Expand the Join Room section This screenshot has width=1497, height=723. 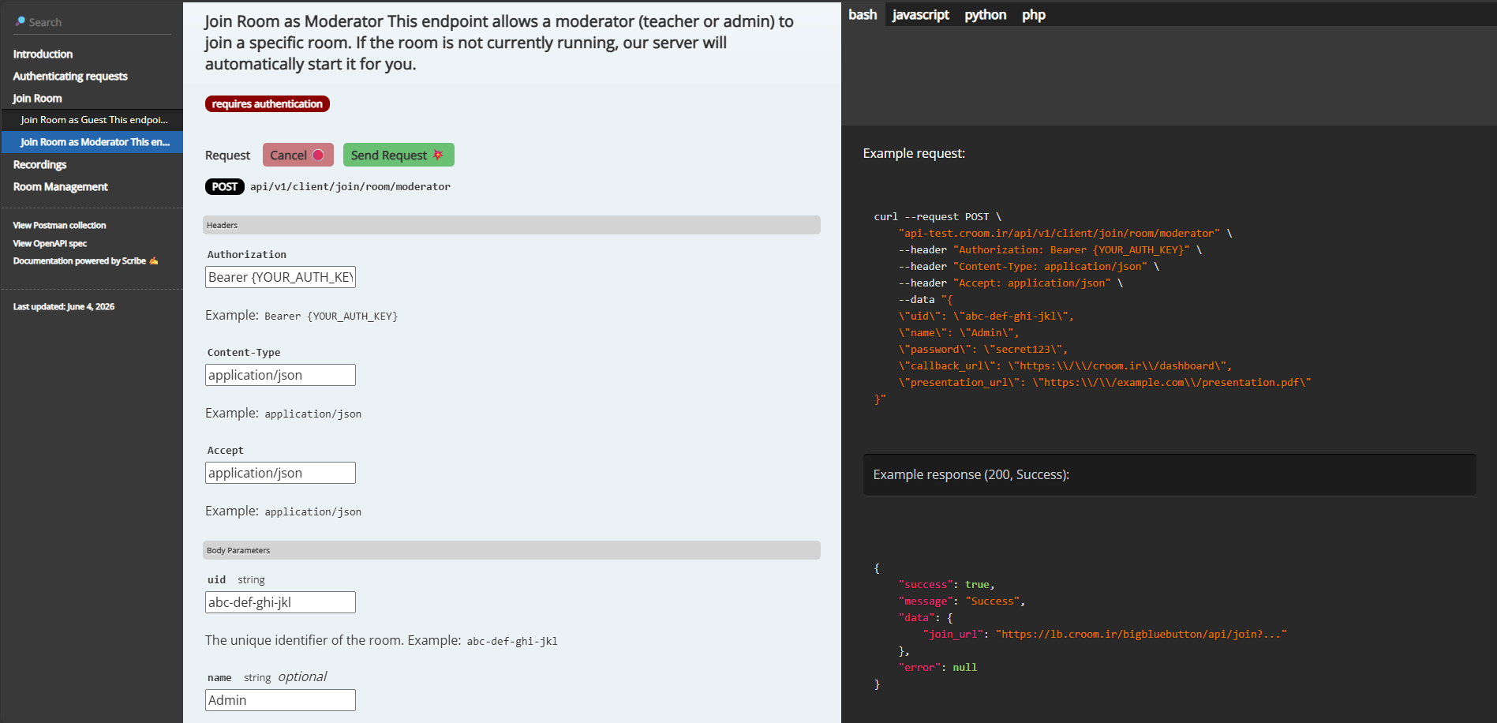(x=37, y=98)
